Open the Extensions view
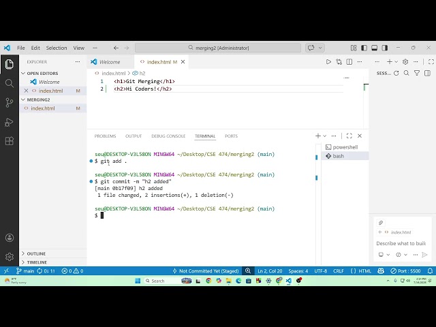This screenshot has height=327, width=436. tap(9, 141)
